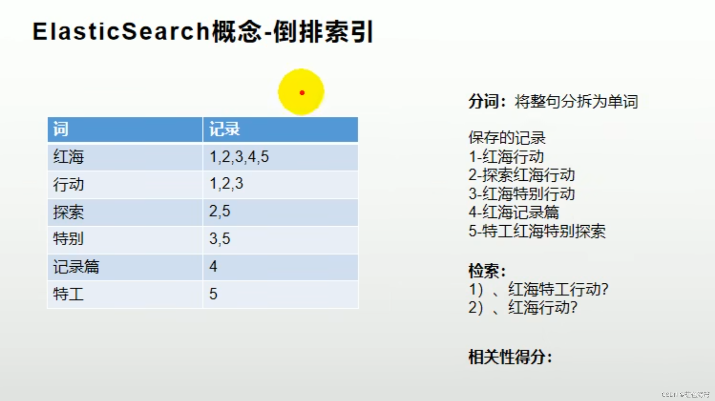Click the table cell 探索
The height and width of the screenshot is (401, 715).
click(125, 212)
